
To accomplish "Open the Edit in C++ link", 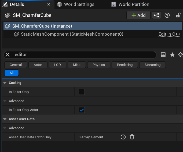I will (x=169, y=34).
